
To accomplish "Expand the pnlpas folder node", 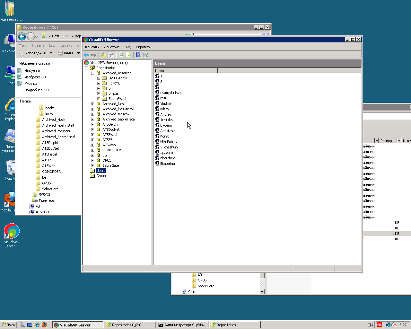I will coord(99,93).
